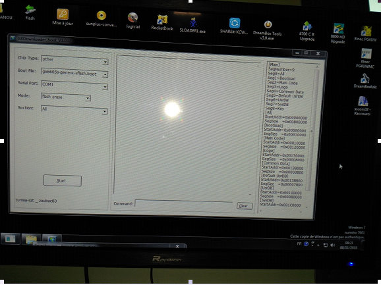The image size is (381, 285).
Task: Open the flash desktop shortcut
Action: 30,12
